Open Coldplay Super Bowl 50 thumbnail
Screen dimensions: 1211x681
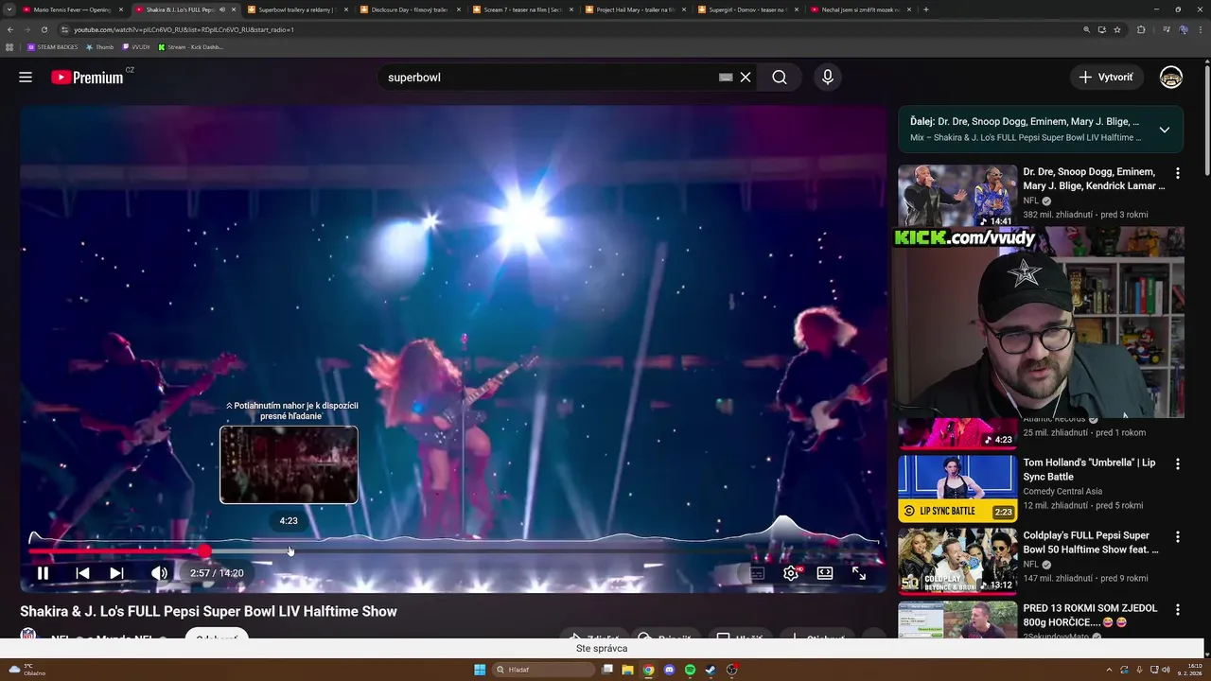(957, 560)
